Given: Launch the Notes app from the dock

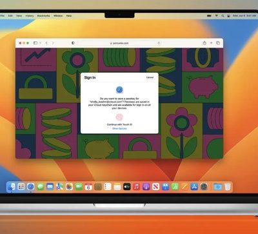Looking at the screenshot, I should pyautogui.click(x=117, y=187).
